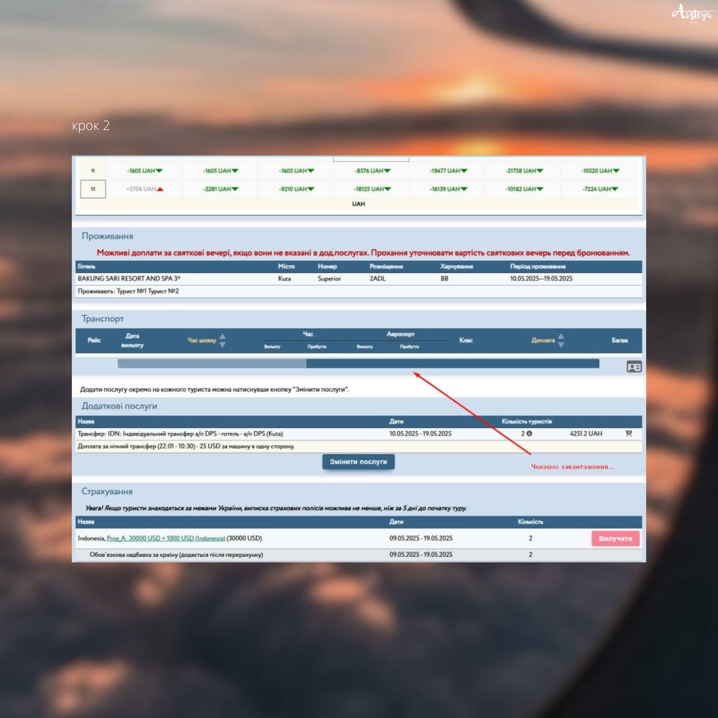Click the Доплата column header
This screenshot has width=718, height=718.
[542, 340]
